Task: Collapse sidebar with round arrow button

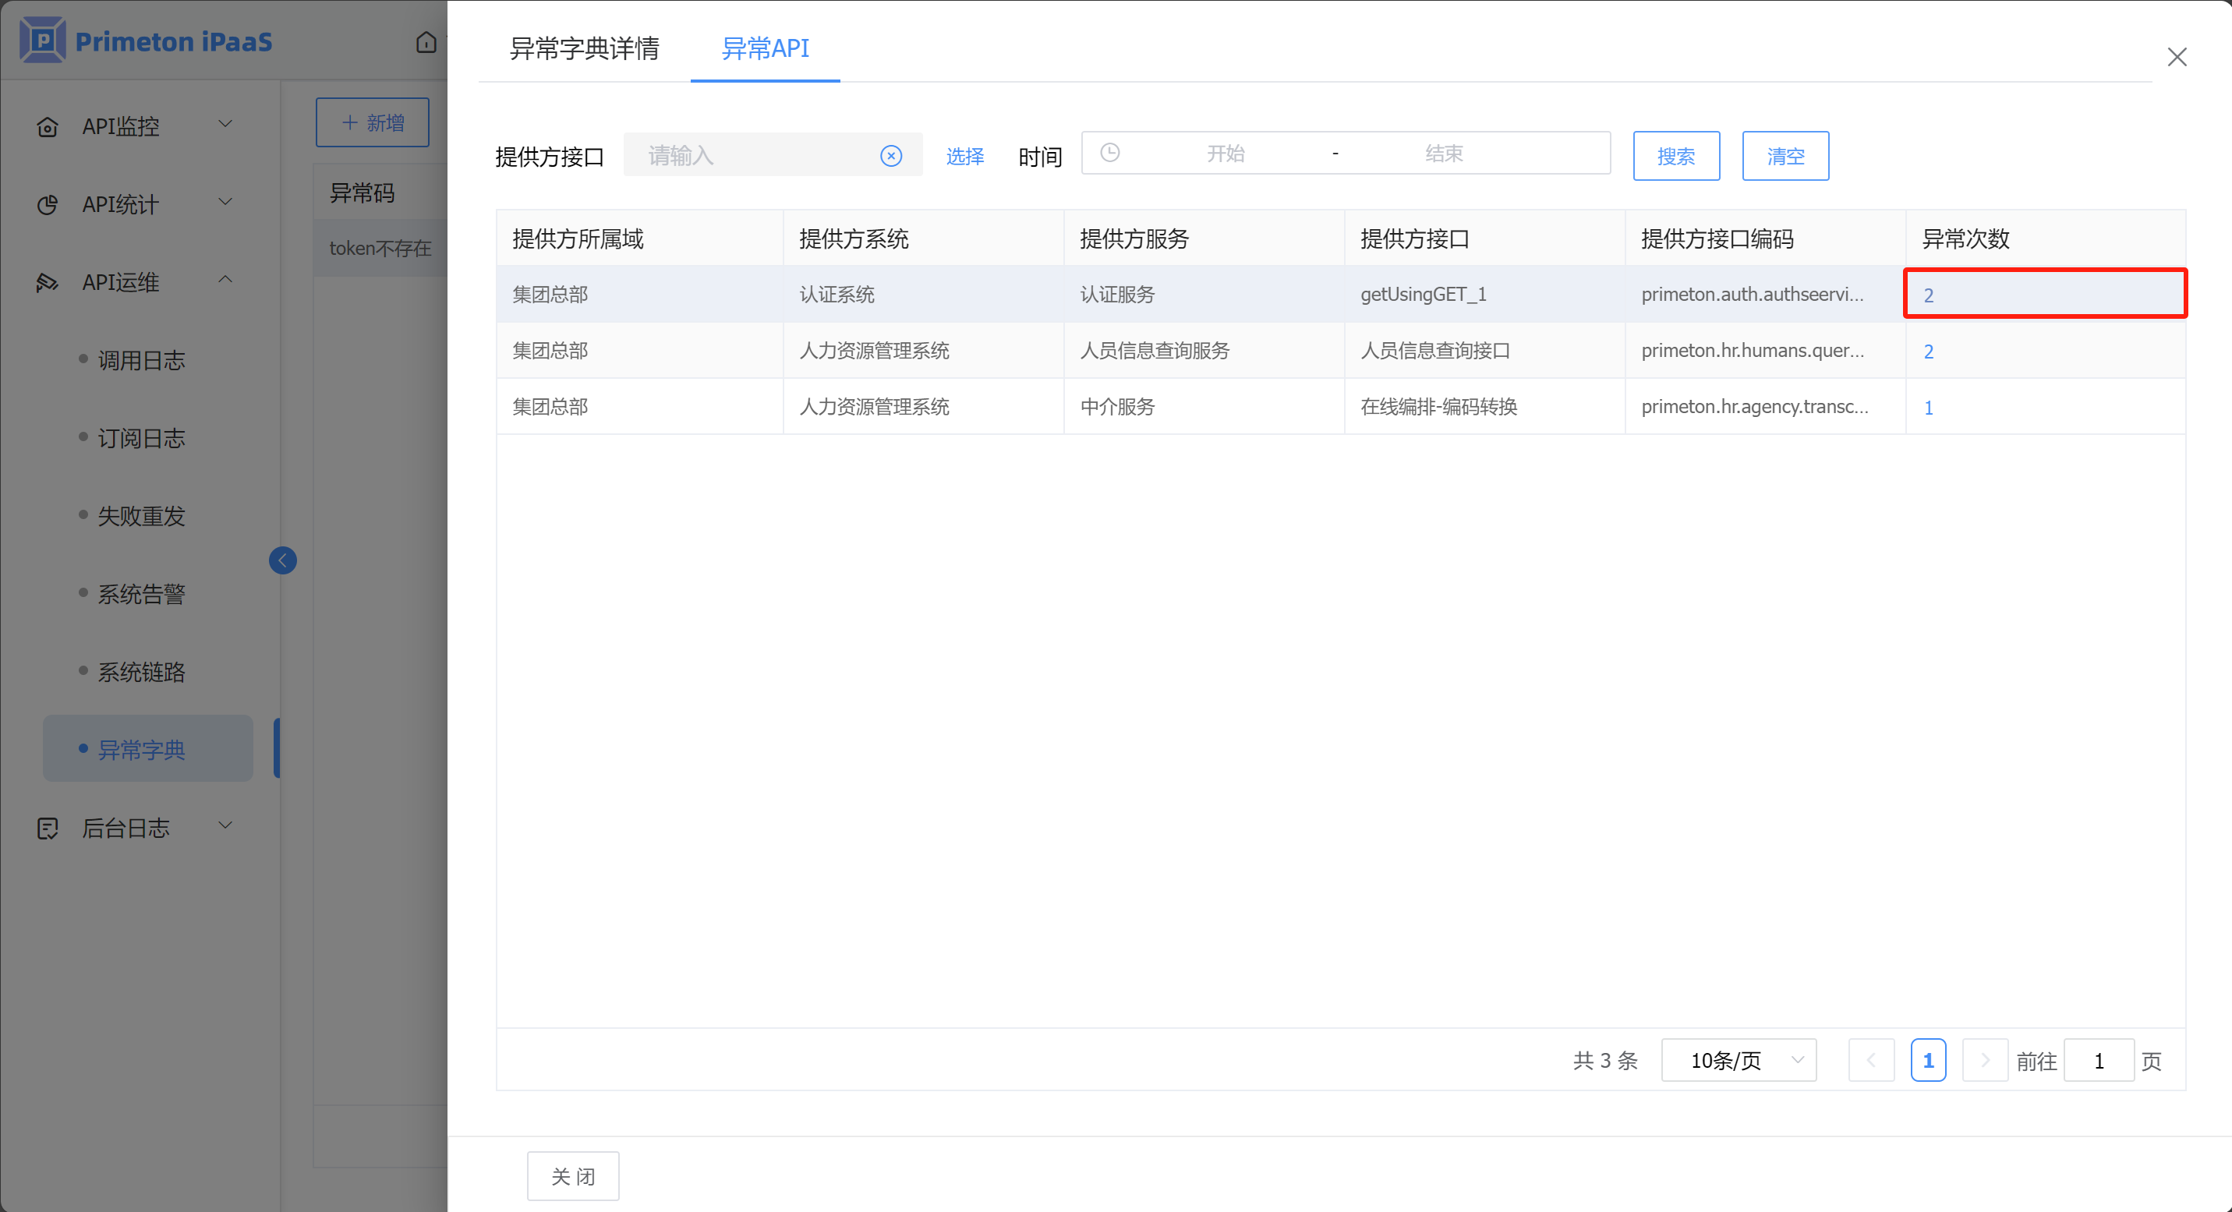Action: [x=282, y=560]
